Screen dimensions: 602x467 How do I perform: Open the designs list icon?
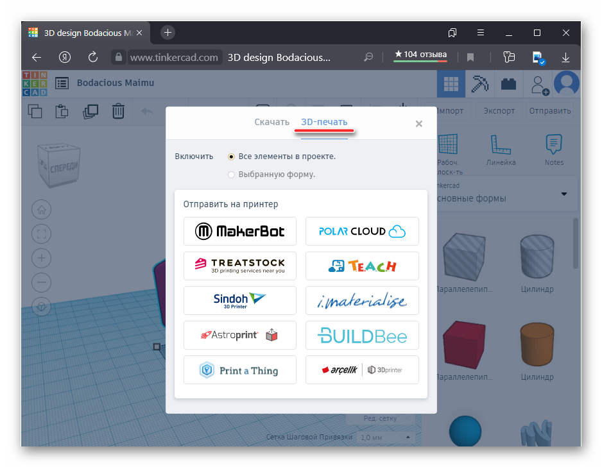[x=62, y=83]
